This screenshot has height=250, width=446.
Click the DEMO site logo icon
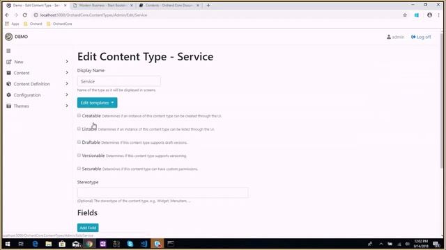tap(9, 37)
